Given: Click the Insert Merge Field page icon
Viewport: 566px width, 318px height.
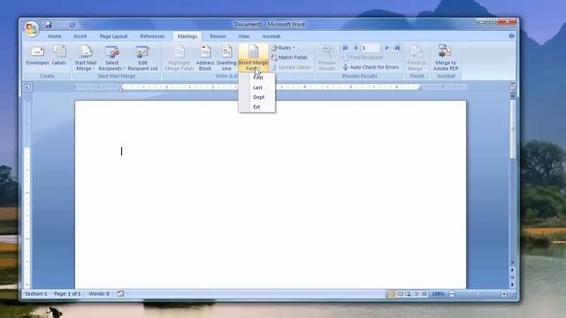Looking at the screenshot, I should (x=253, y=51).
